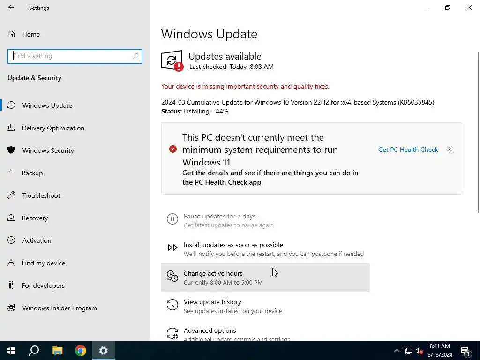Open Windows Security page
Viewport: 480px width, 360px height.
click(75, 150)
